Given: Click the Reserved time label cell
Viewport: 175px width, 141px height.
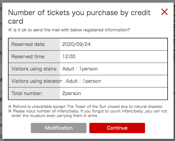Looking at the screenshot, I should tap(34, 57).
